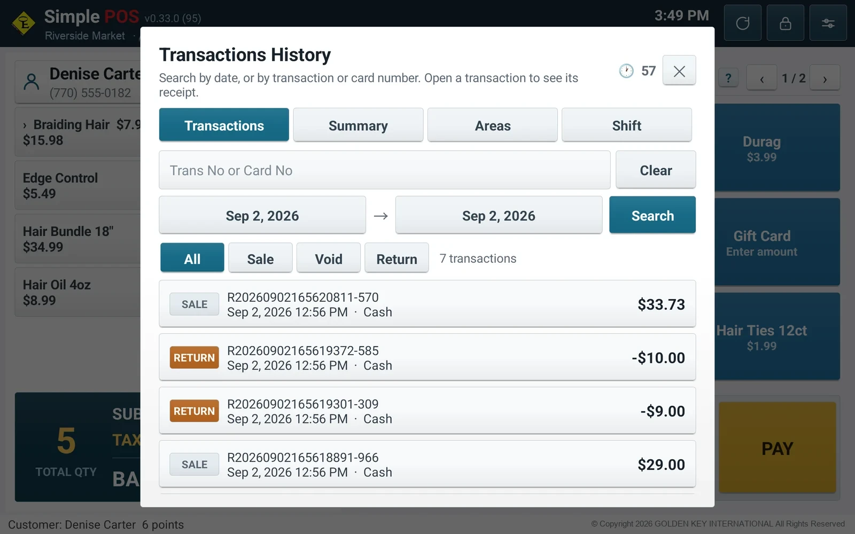Open sale transaction R20260902165618891-966
The height and width of the screenshot is (534, 855).
[x=428, y=464]
